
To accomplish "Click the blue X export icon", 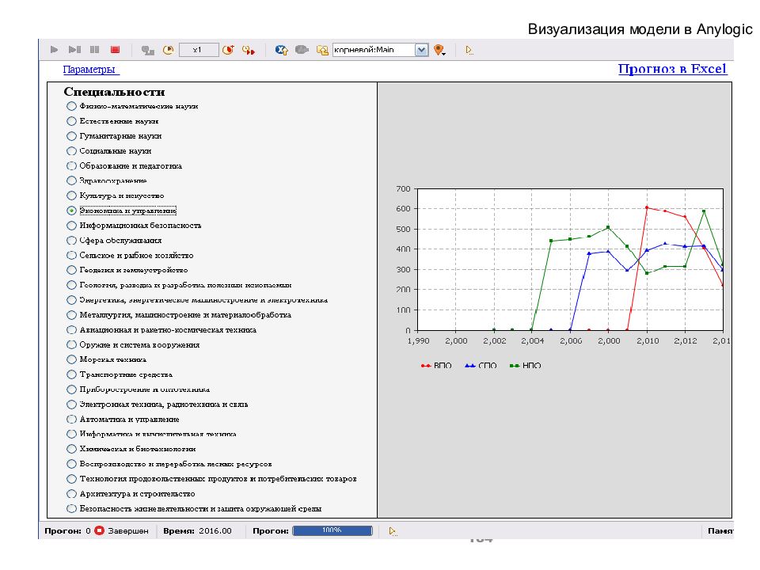I will (282, 50).
